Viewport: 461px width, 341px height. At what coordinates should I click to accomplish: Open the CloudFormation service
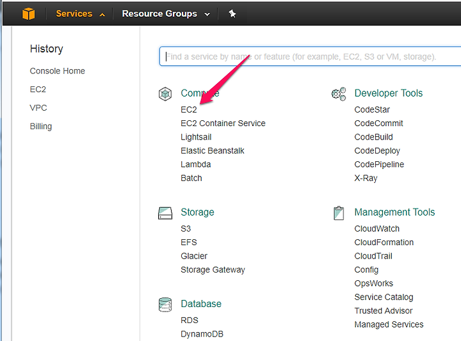pyautogui.click(x=384, y=242)
